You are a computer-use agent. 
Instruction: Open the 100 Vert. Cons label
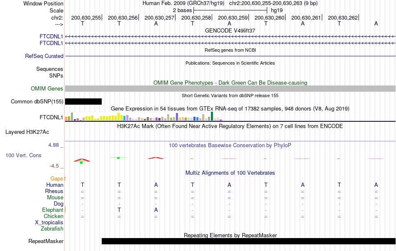point(23,155)
